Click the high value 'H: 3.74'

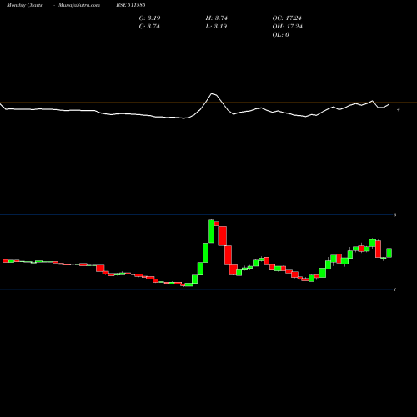217,18
